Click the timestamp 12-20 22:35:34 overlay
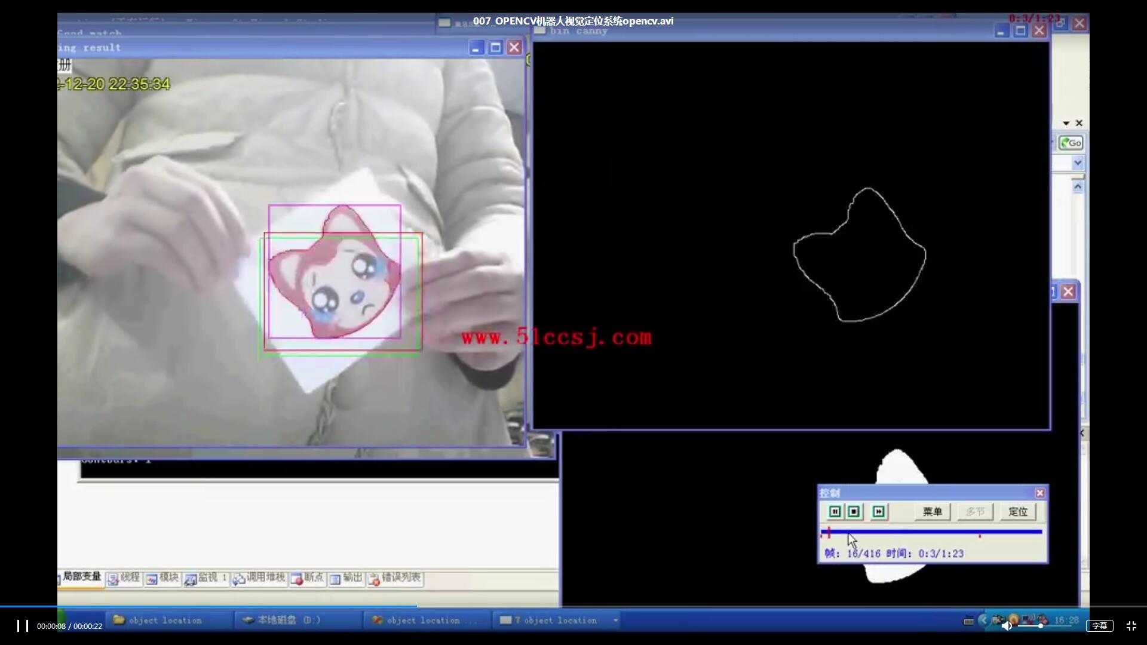The width and height of the screenshot is (1147, 645). coord(114,84)
